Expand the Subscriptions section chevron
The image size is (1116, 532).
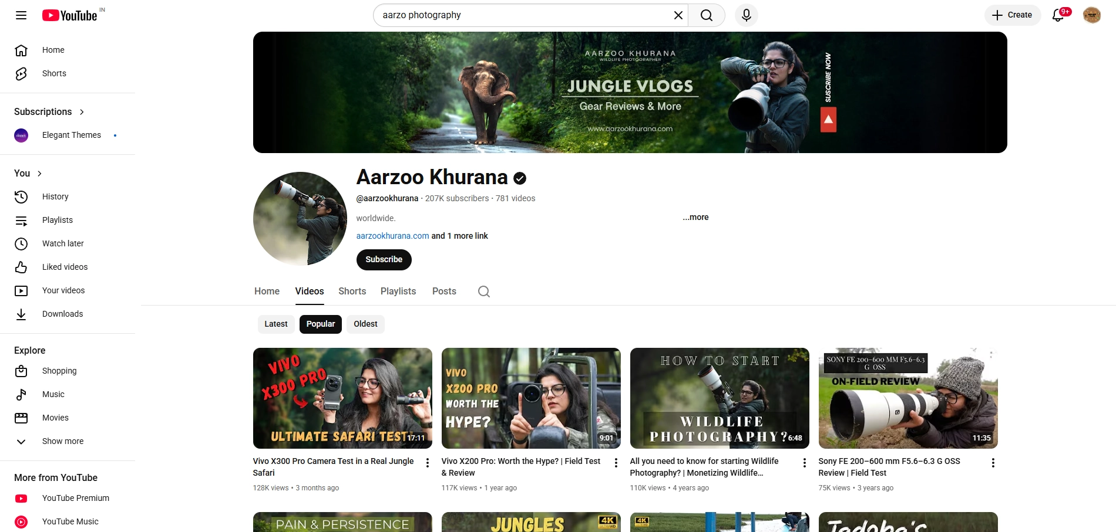tap(82, 112)
